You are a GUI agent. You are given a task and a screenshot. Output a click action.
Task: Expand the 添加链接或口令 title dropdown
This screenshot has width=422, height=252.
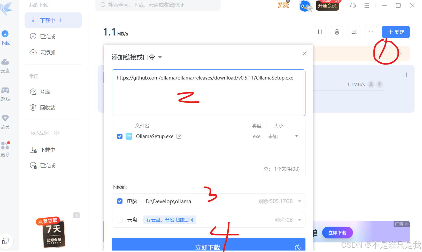point(160,57)
